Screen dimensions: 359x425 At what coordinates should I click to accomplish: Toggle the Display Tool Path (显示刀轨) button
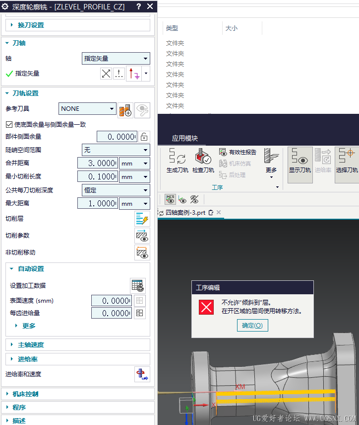(300, 165)
